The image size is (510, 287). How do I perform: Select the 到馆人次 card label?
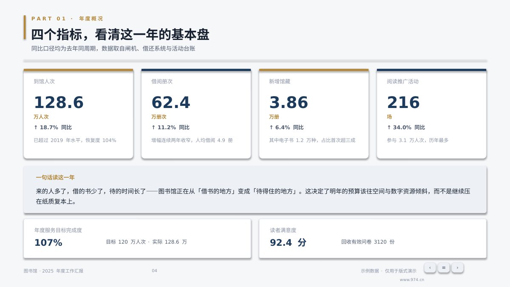tap(44, 81)
